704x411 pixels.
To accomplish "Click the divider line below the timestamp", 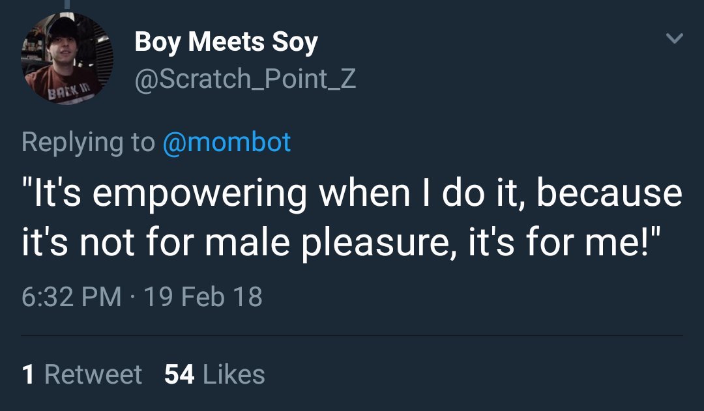I will tap(352, 335).
